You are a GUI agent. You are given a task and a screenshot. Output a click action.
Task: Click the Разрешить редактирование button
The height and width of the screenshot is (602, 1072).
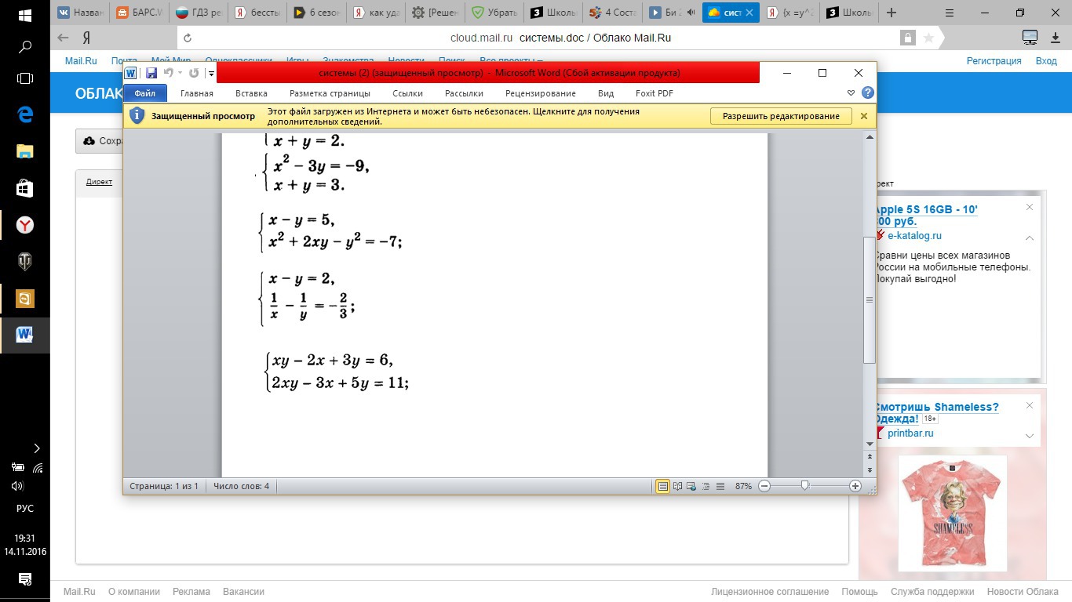pos(781,116)
